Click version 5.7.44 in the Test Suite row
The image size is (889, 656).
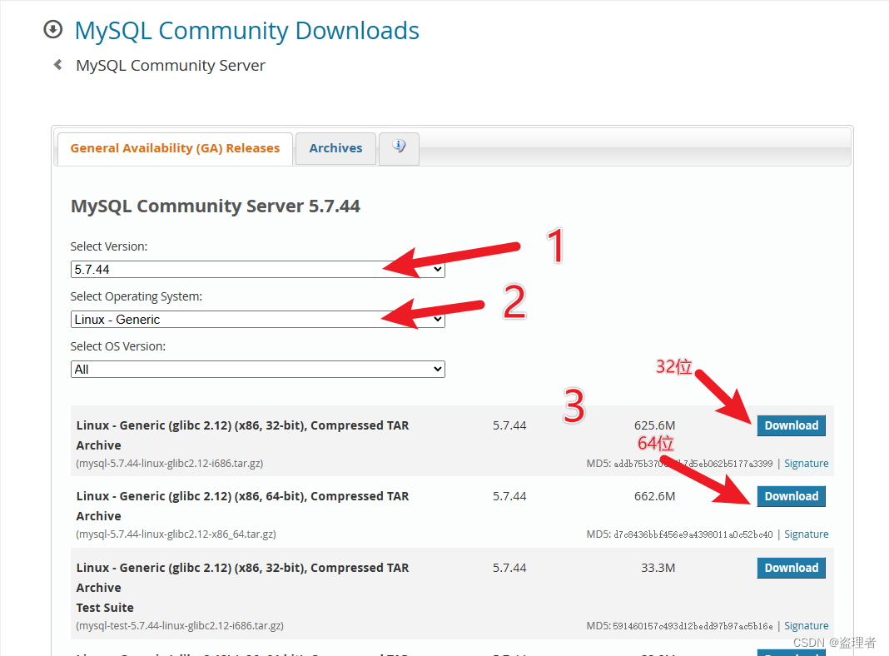coord(509,568)
